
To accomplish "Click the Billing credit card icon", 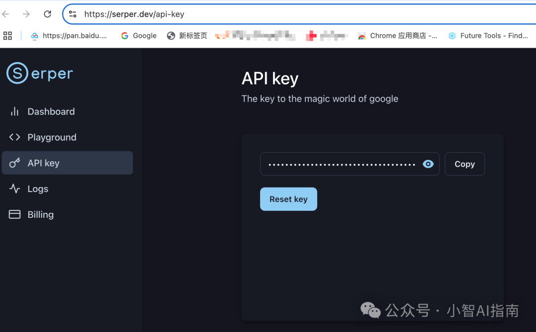I will point(15,215).
